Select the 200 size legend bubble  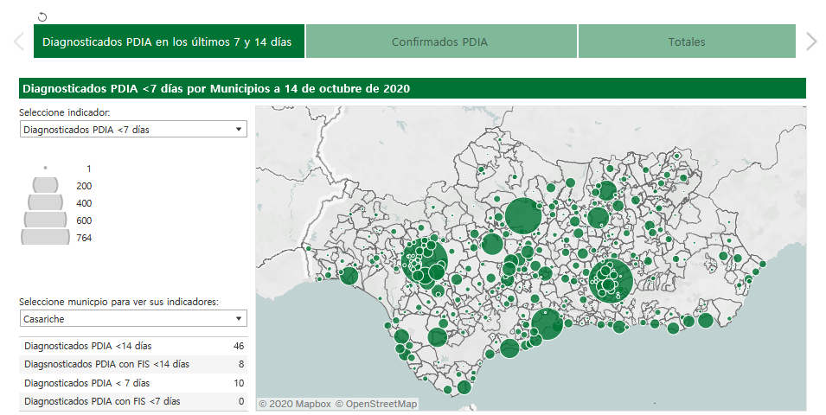tap(45, 185)
